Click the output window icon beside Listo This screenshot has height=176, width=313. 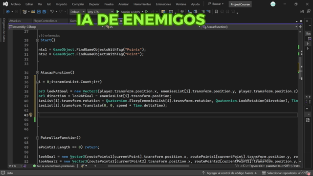coord(3,173)
